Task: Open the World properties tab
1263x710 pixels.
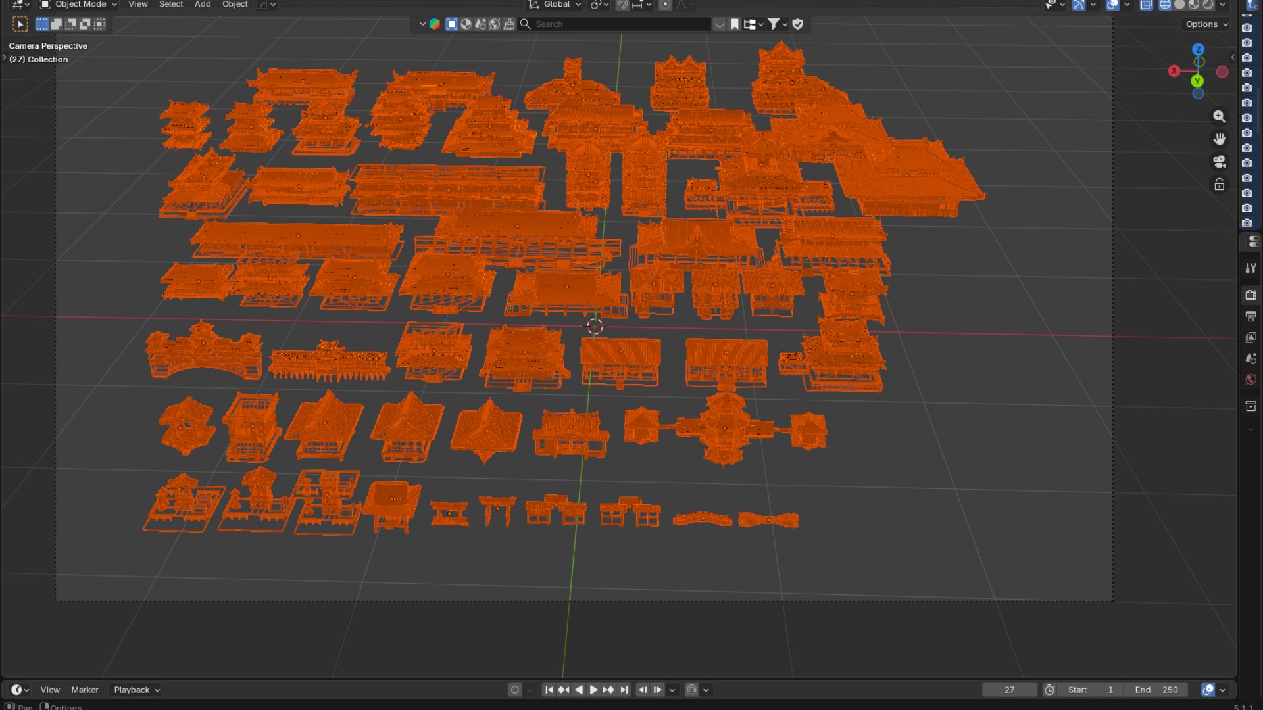Action: click(1251, 379)
